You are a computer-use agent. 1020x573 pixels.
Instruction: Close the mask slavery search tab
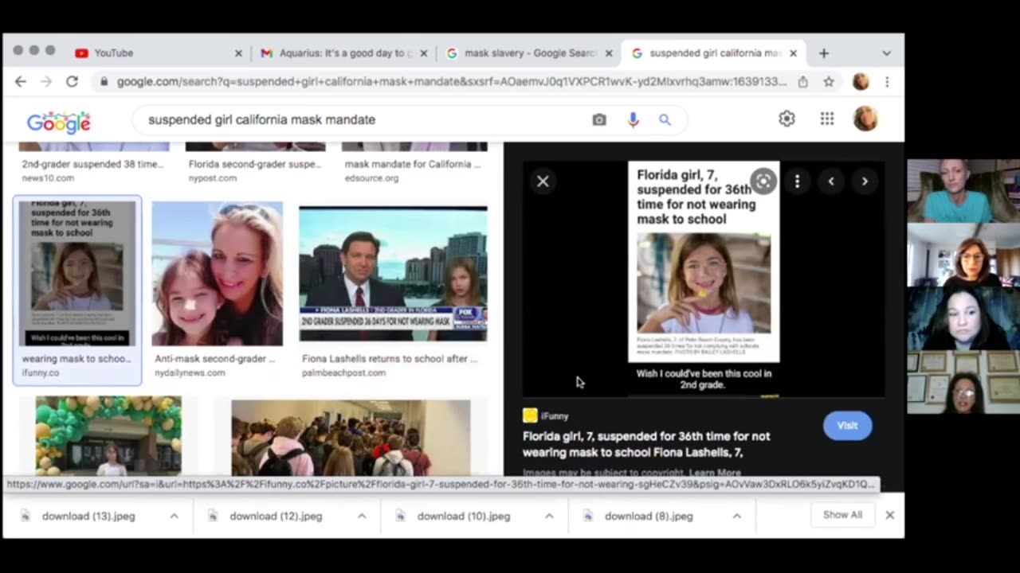coord(609,53)
